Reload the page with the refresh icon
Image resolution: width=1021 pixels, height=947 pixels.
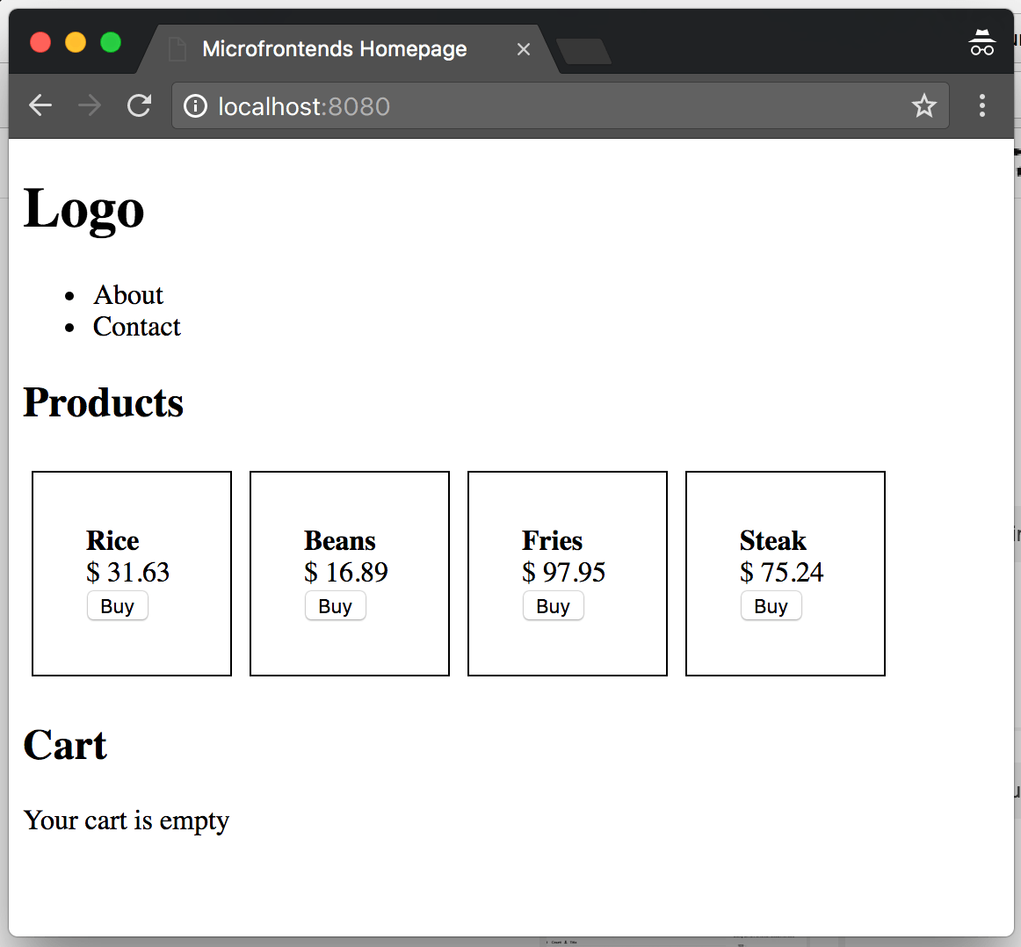[139, 106]
